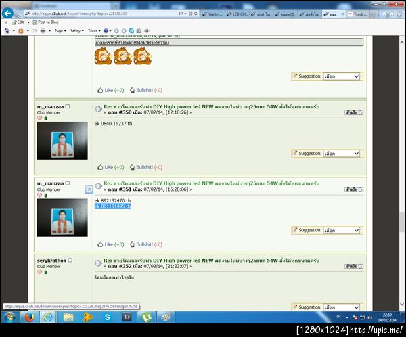Open reply #351 post title link
The height and width of the screenshot is (337, 406).
point(212,183)
